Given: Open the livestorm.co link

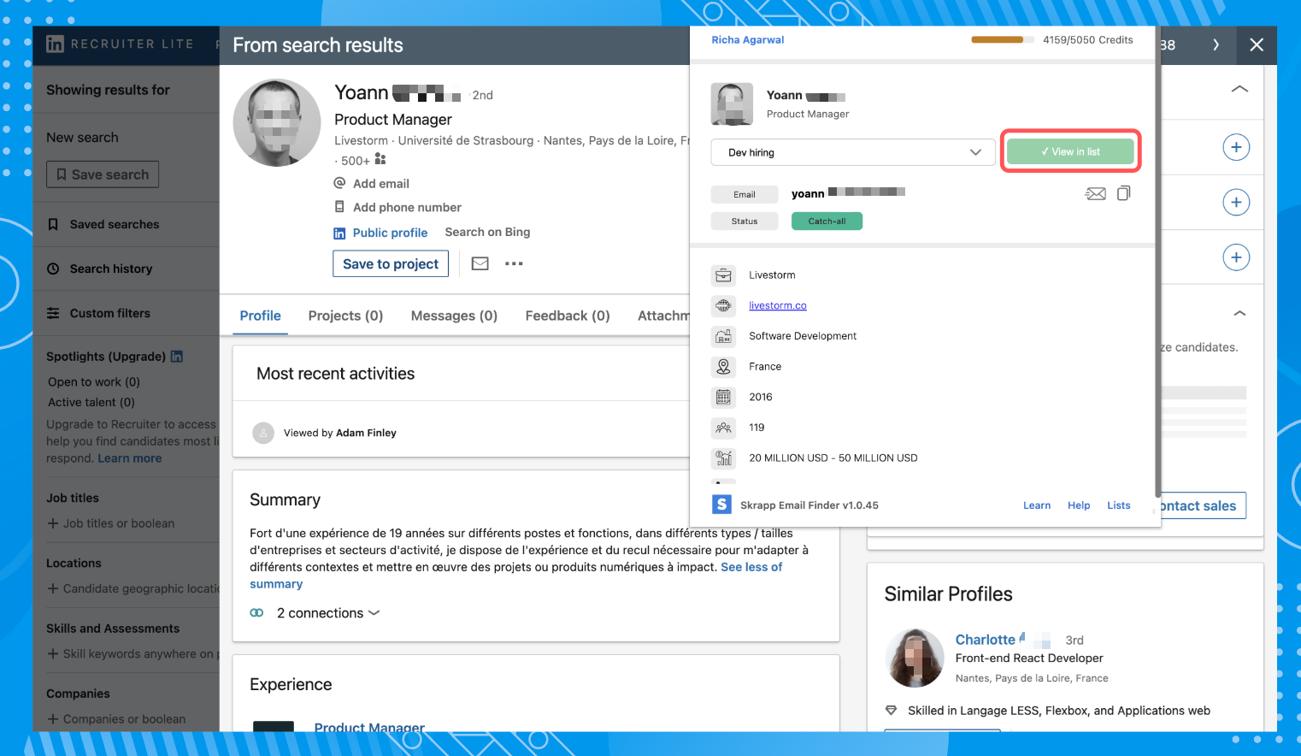Looking at the screenshot, I should [x=778, y=305].
